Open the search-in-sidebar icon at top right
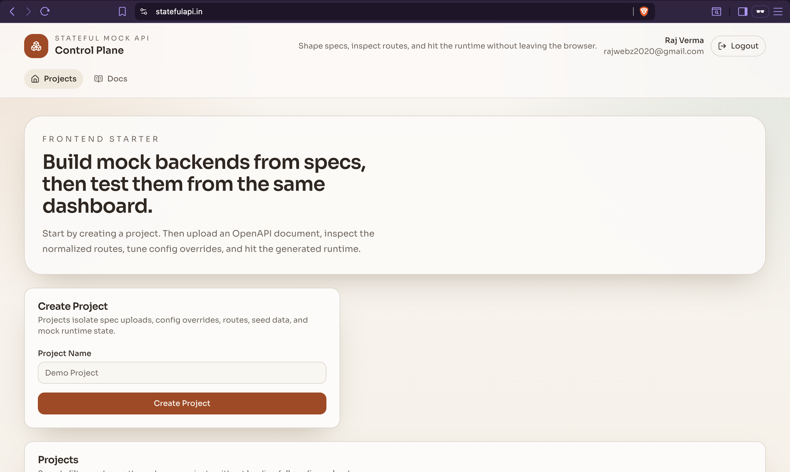Image resolution: width=790 pixels, height=472 pixels. pos(716,12)
